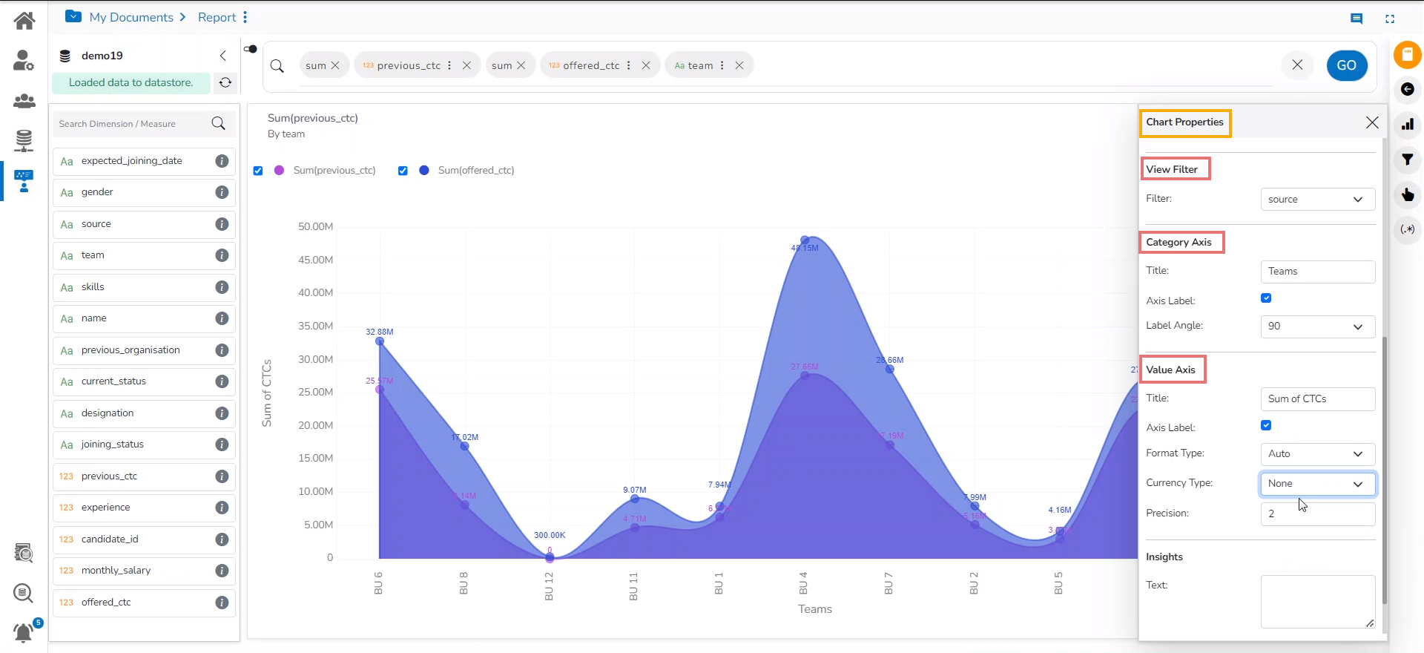Expand the Label Angle dropdown
The width and height of the screenshot is (1424, 653).
1317,326
